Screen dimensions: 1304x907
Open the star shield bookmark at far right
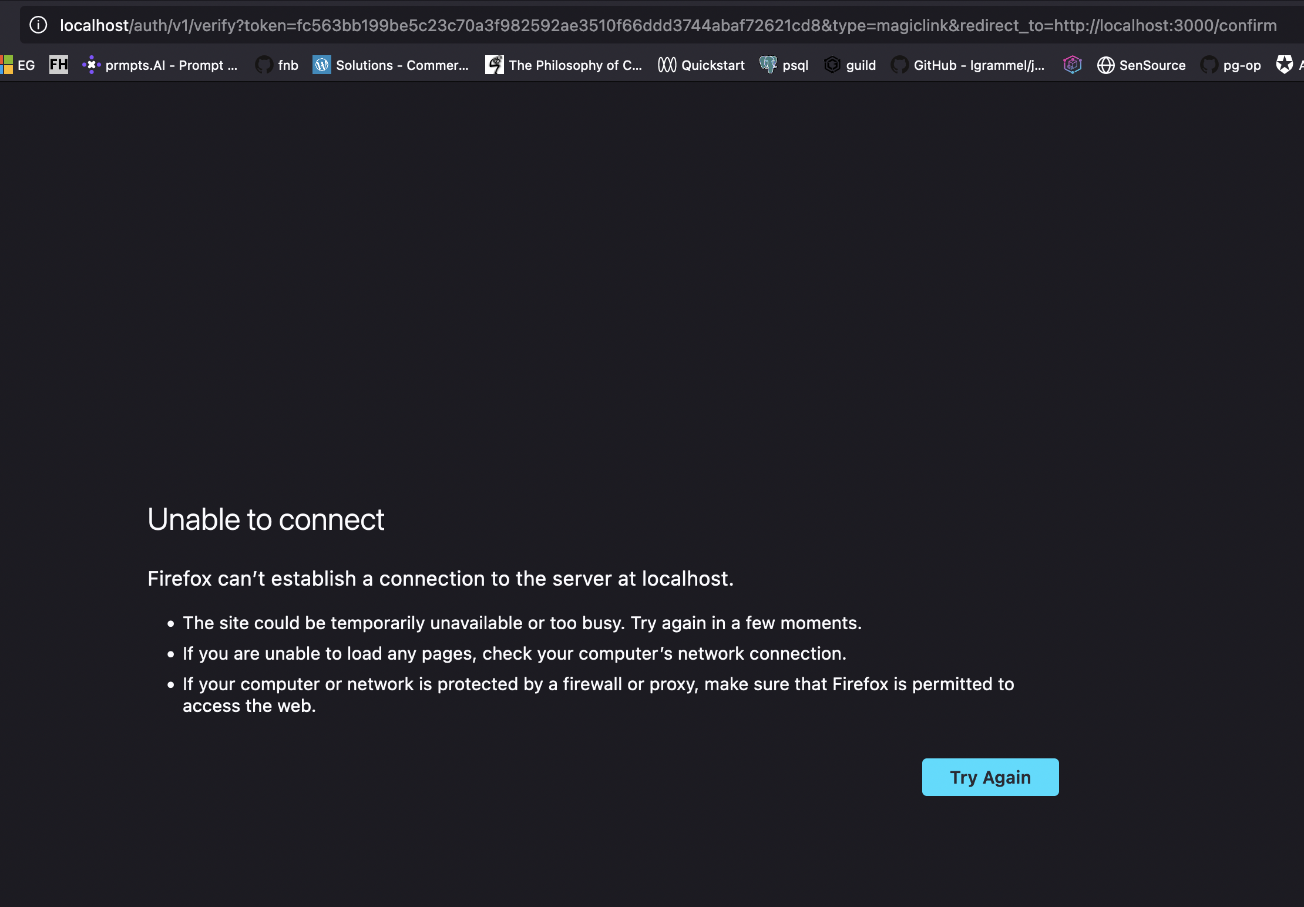click(x=1285, y=65)
